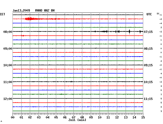Click the DC value 9 at bottom

(x=161, y=111)
